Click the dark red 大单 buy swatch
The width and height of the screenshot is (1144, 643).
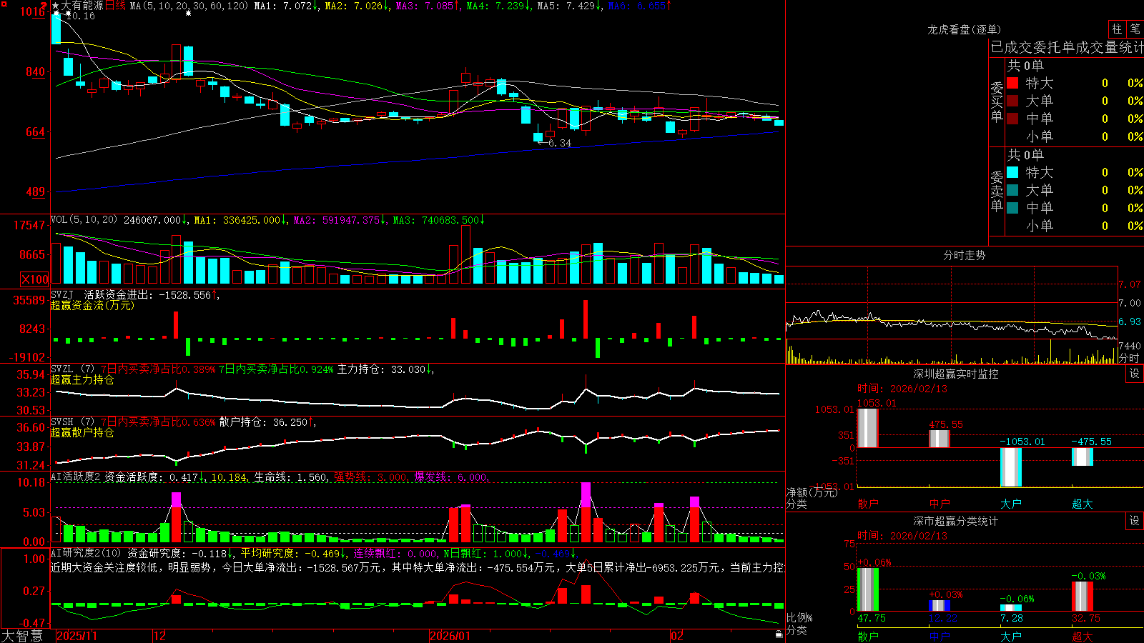click(x=1012, y=101)
